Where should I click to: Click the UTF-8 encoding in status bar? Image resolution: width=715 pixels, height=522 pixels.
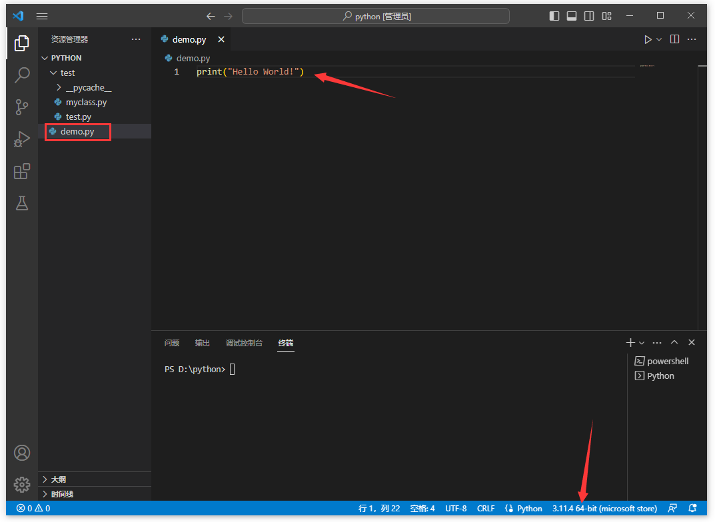pyautogui.click(x=456, y=508)
